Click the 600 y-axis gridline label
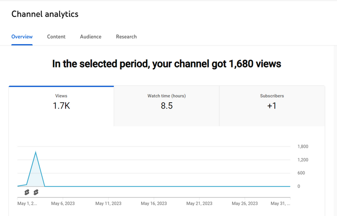Viewport: 337px width, 216px height. 301,173
